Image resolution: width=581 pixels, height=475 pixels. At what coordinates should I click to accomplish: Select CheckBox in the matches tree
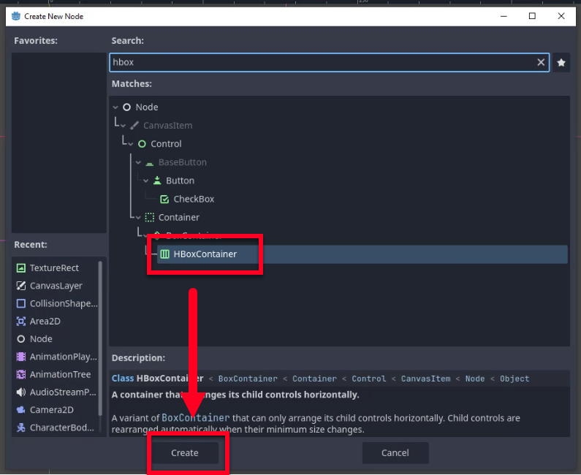pos(194,199)
